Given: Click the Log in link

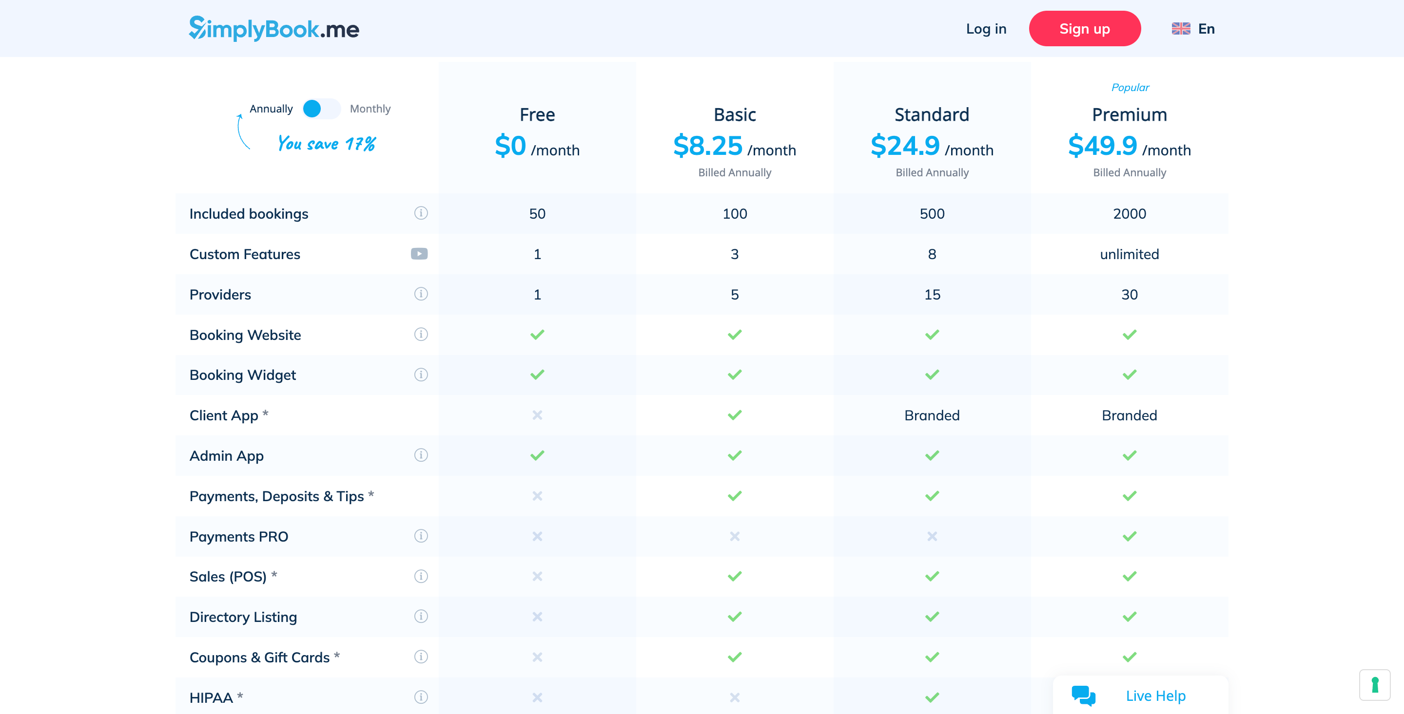Looking at the screenshot, I should click(x=986, y=29).
